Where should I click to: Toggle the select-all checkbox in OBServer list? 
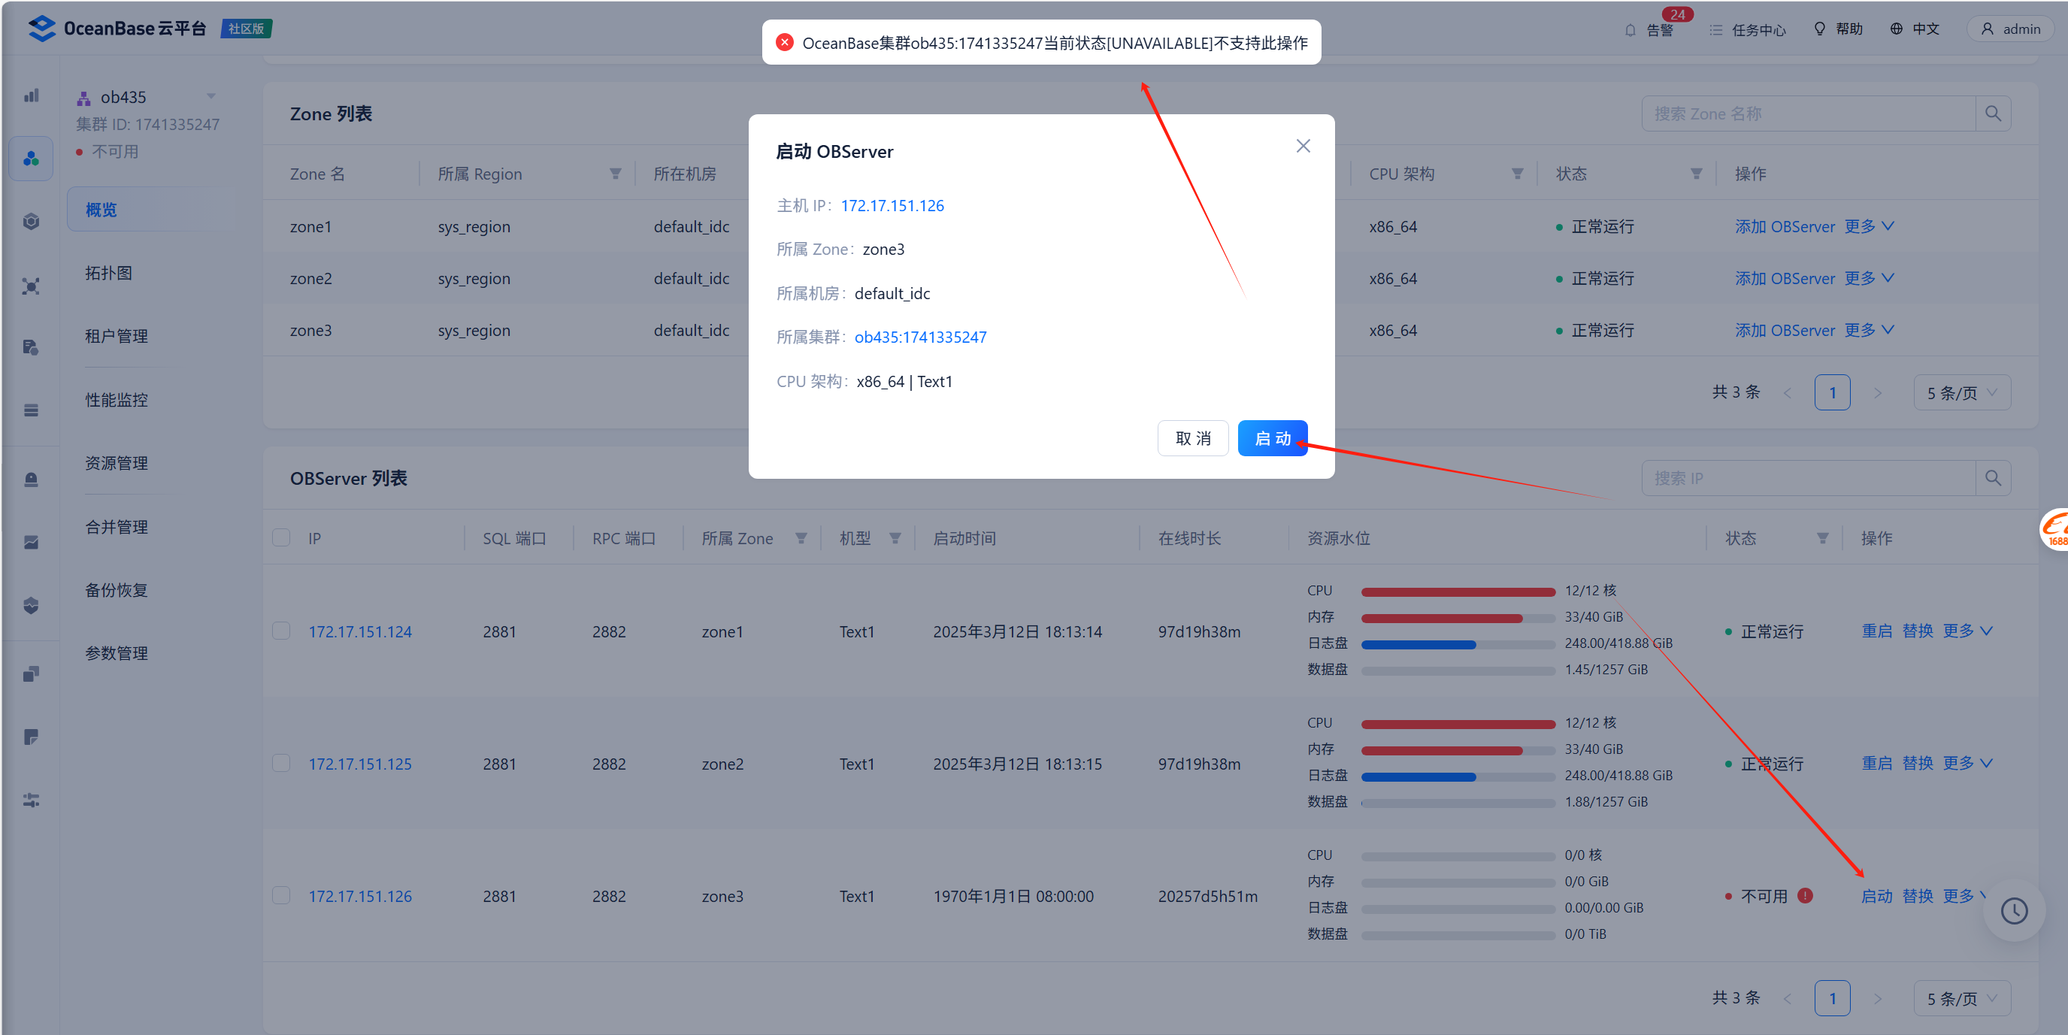(281, 537)
